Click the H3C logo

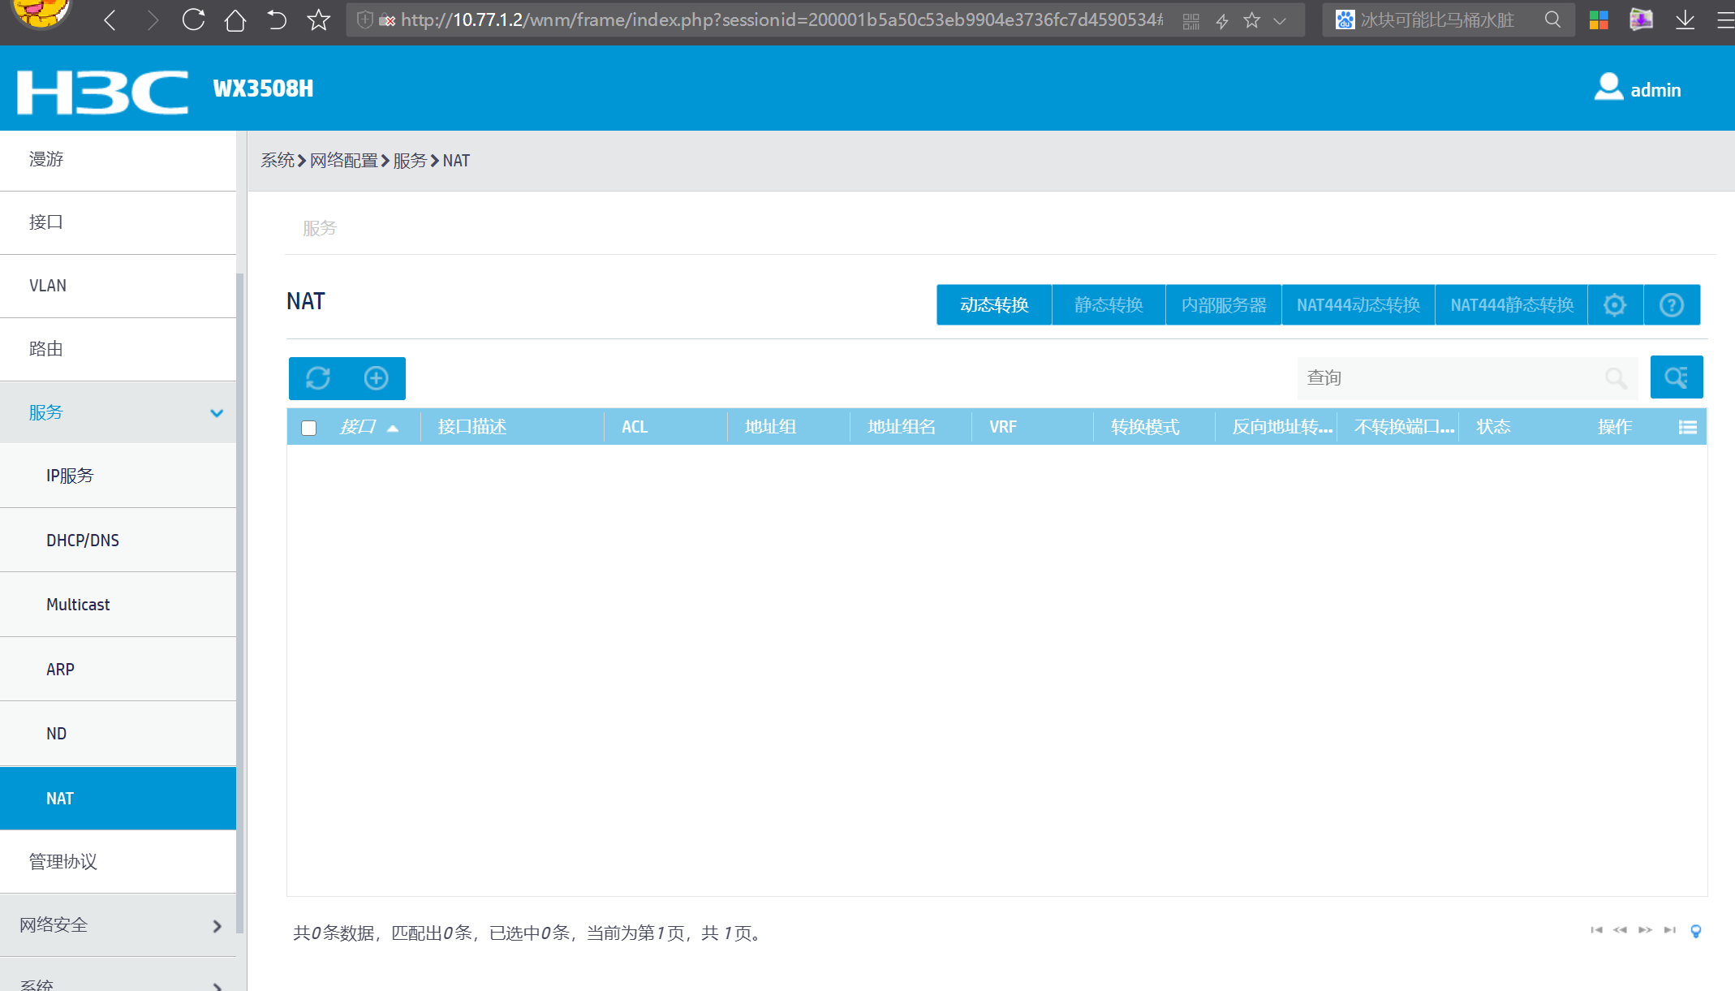(103, 92)
